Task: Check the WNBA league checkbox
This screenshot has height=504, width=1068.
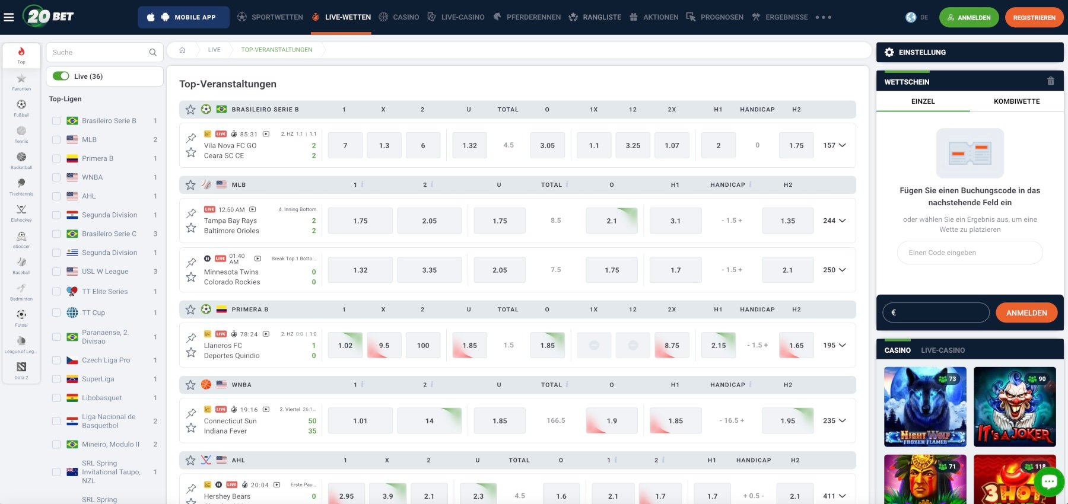Action: pos(56,177)
